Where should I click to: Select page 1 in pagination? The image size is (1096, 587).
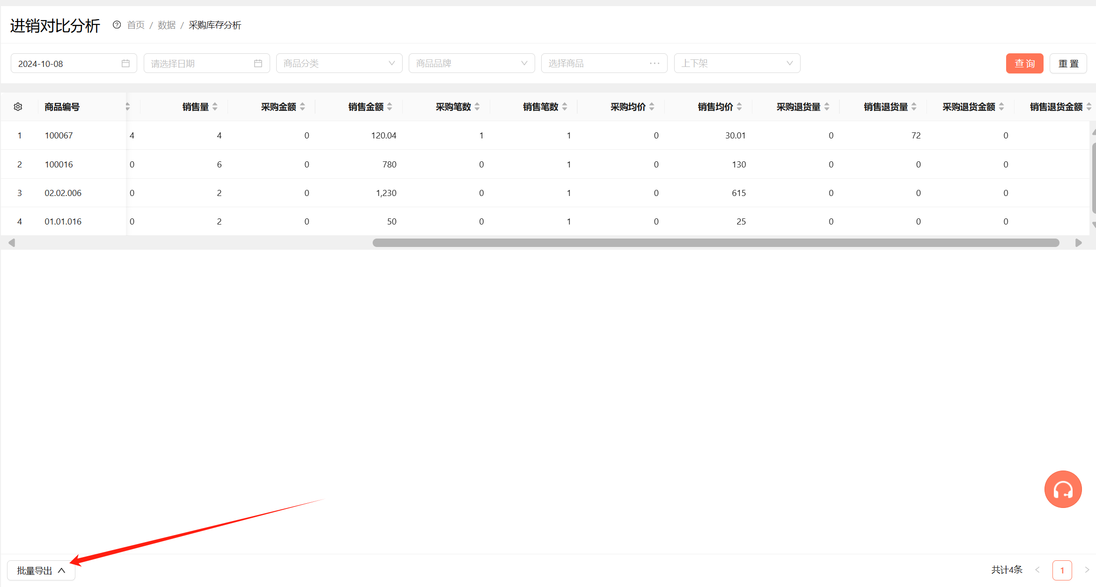[1062, 570]
